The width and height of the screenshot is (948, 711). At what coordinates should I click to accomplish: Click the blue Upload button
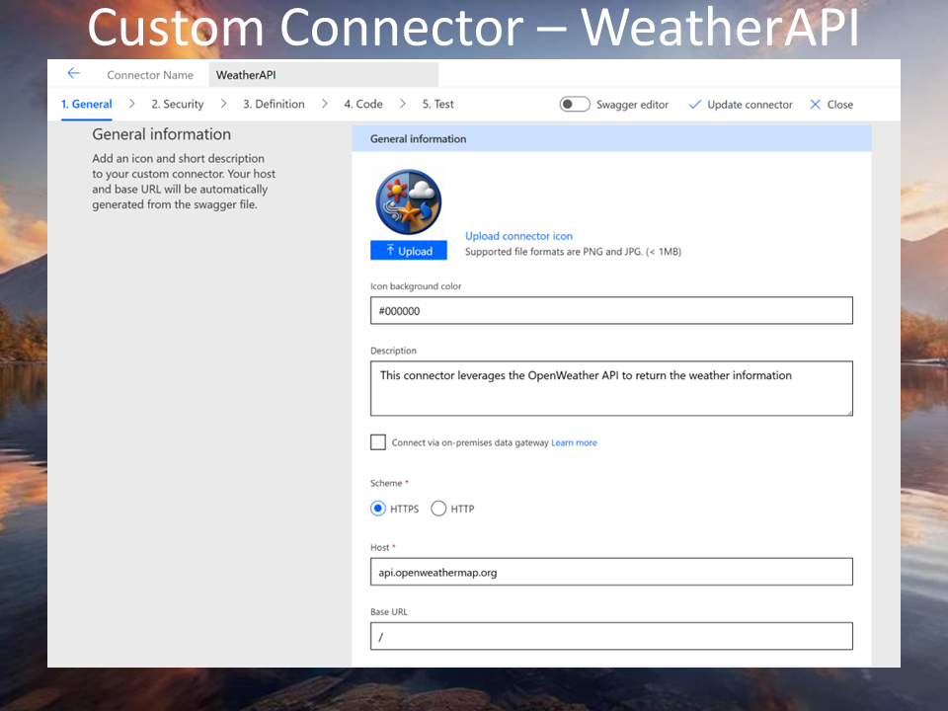click(409, 250)
